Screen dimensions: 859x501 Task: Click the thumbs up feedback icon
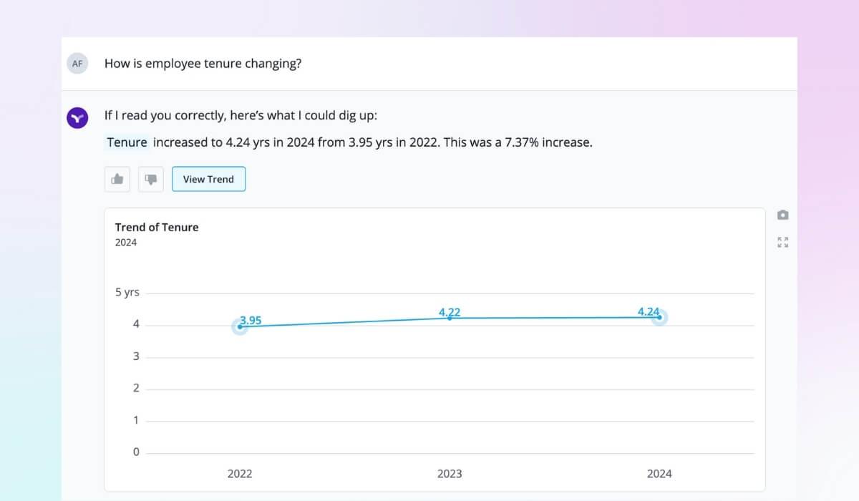pos(117,179)
